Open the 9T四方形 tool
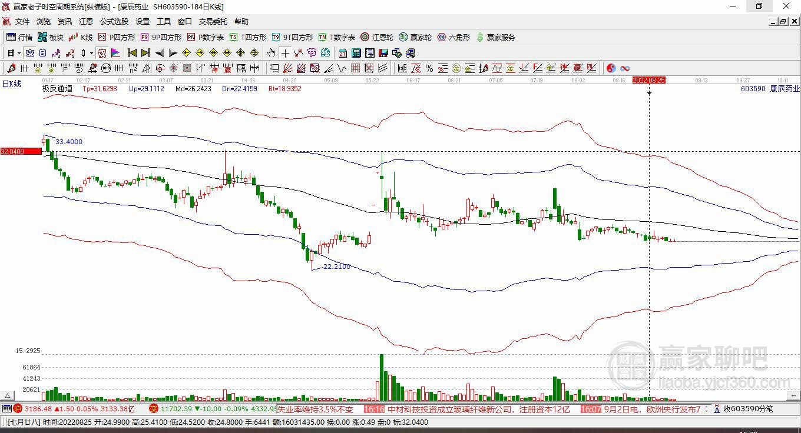 [x=292, y=37]
